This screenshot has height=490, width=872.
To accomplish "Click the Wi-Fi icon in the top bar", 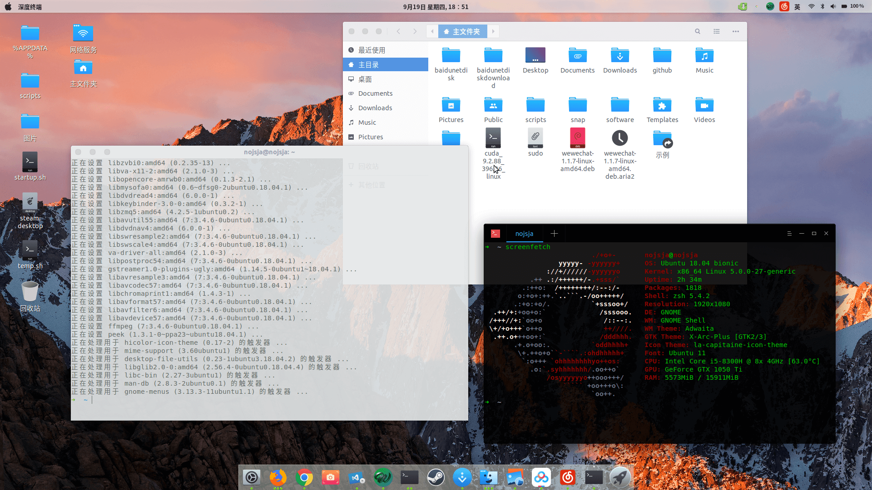I will (811, 6).
